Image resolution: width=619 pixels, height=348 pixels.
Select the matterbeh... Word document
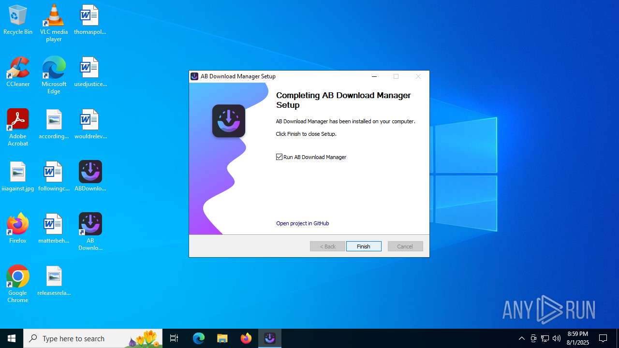tap(54, 229)
